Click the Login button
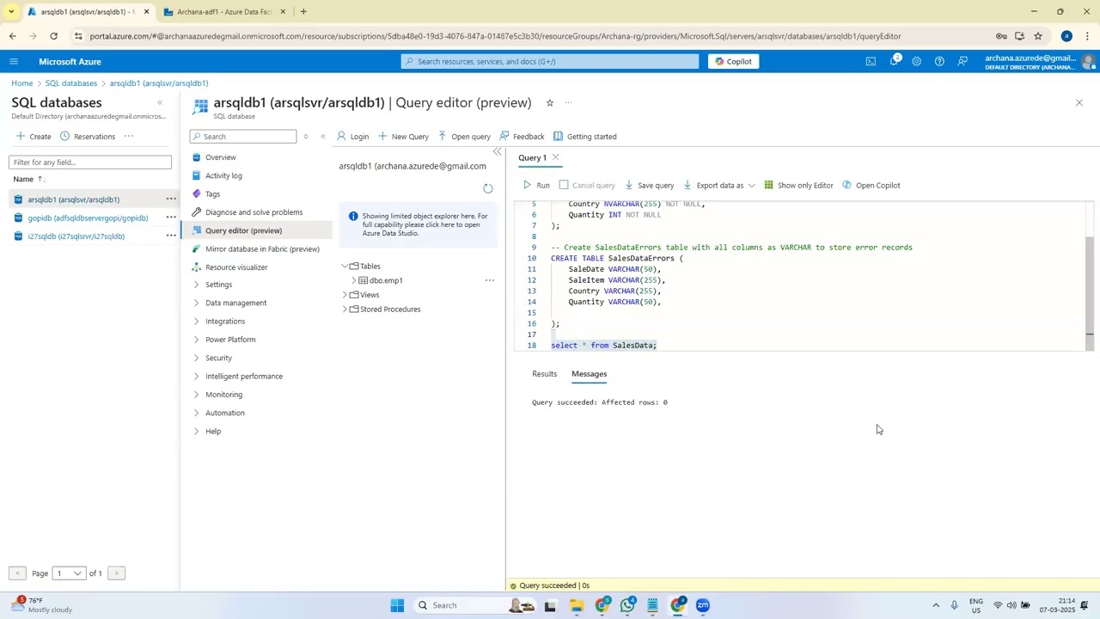 (352, 136)
